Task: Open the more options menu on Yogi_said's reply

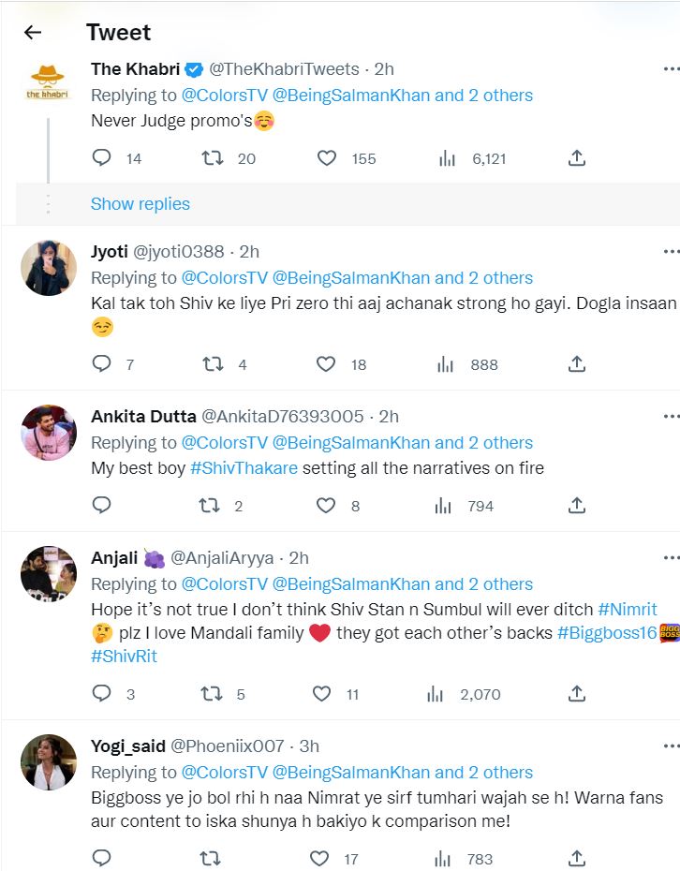Action: click(x=669, y=746)
